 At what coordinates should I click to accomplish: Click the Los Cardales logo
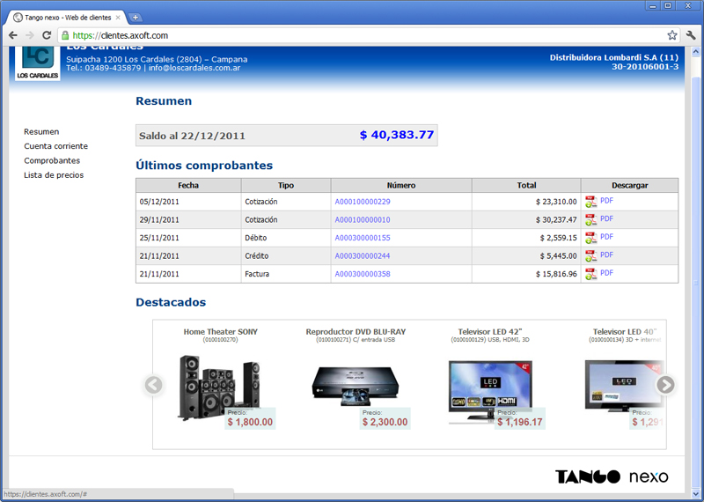point(38,63)
